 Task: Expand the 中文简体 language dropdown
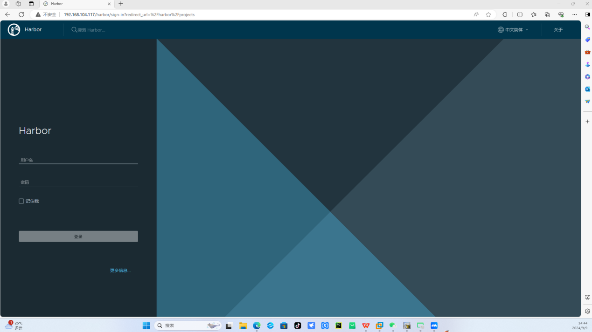pos(513,30)
